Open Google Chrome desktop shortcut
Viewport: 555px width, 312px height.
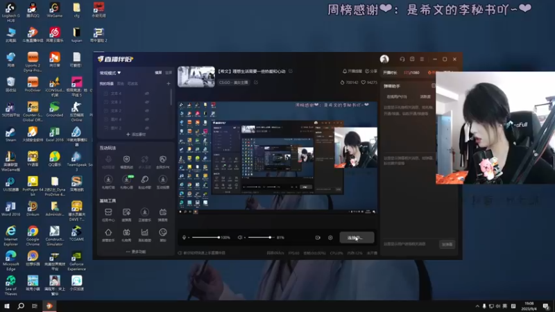pos(33,236)
